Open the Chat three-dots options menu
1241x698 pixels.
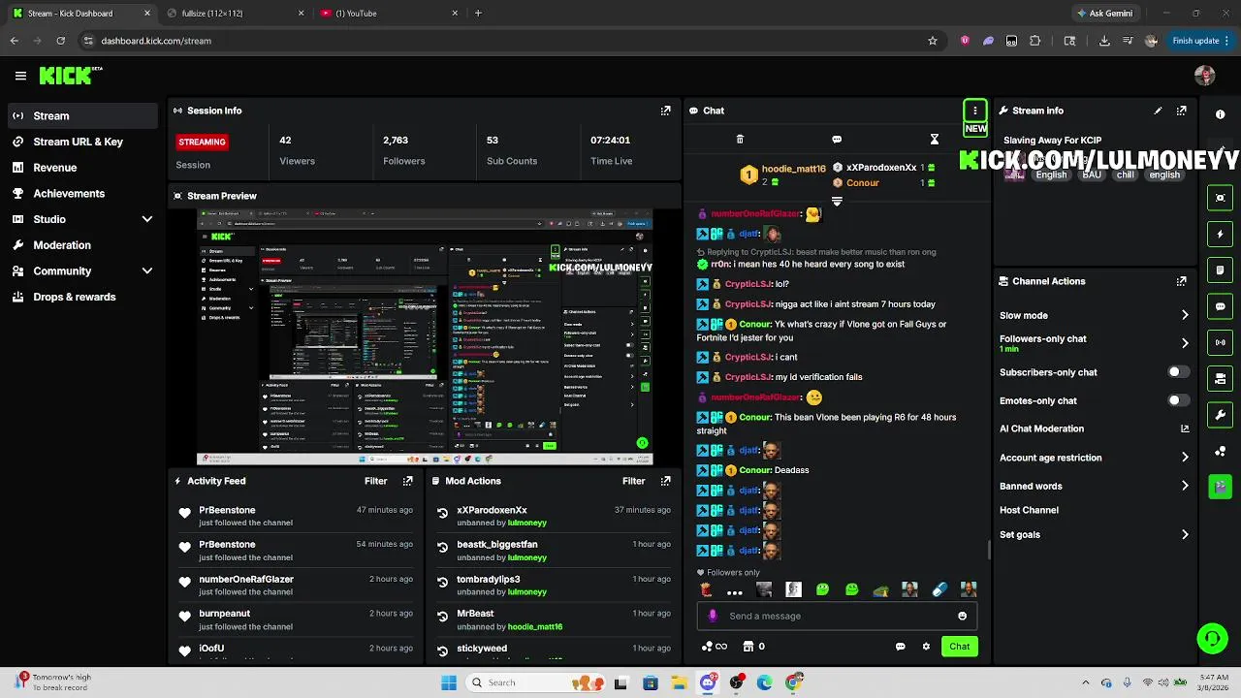pyautogui.click(x=974, y=111)
